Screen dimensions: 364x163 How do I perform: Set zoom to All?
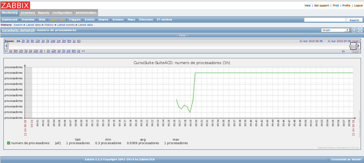(x=79, y=41)
